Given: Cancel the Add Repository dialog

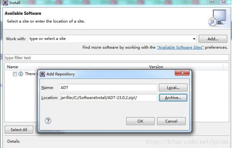Looking at the screenshot, I should click(171, 121).
